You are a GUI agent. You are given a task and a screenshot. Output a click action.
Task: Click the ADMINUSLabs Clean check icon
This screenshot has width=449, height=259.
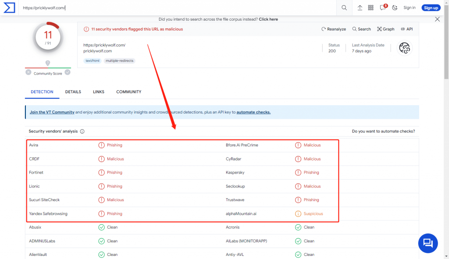(x=101, y=241)
